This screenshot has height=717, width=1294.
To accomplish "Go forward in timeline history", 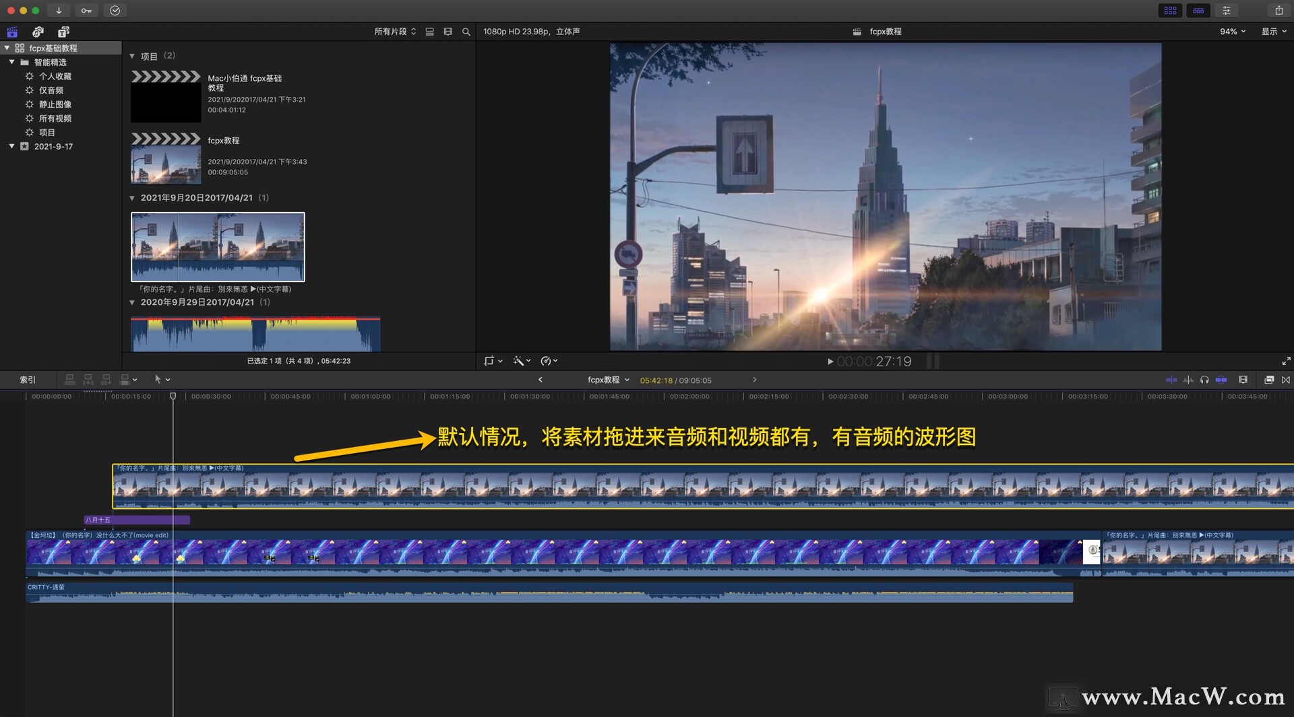I will tap(754, 380).
